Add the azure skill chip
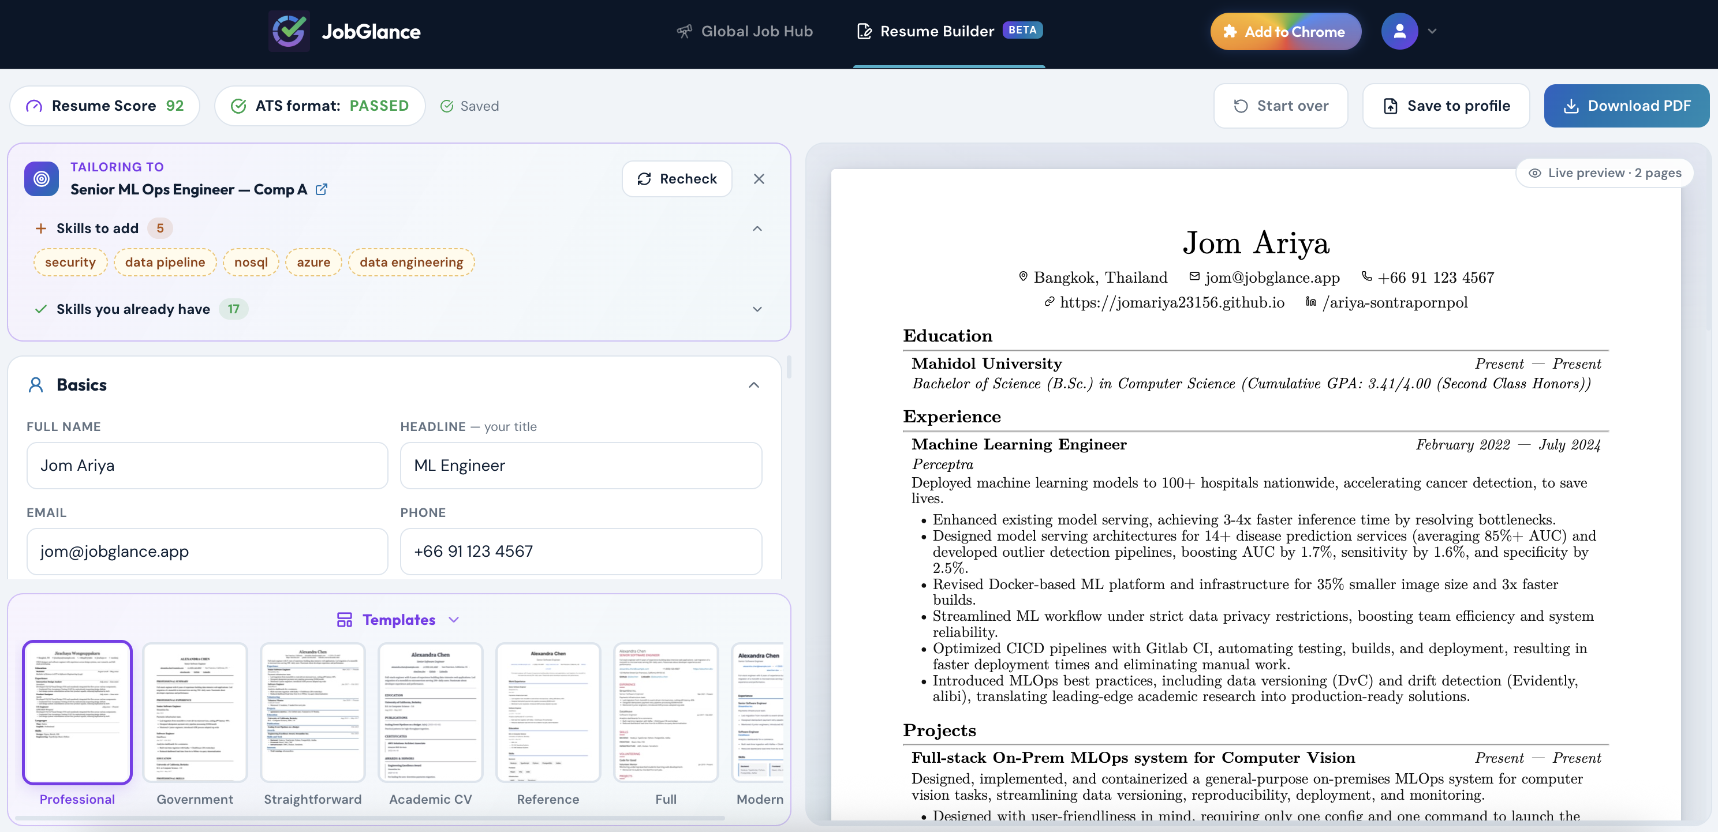This screenshot has width=1718, height=832. pos(313,262)
